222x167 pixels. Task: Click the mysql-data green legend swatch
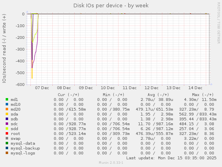tap(7, 143)
